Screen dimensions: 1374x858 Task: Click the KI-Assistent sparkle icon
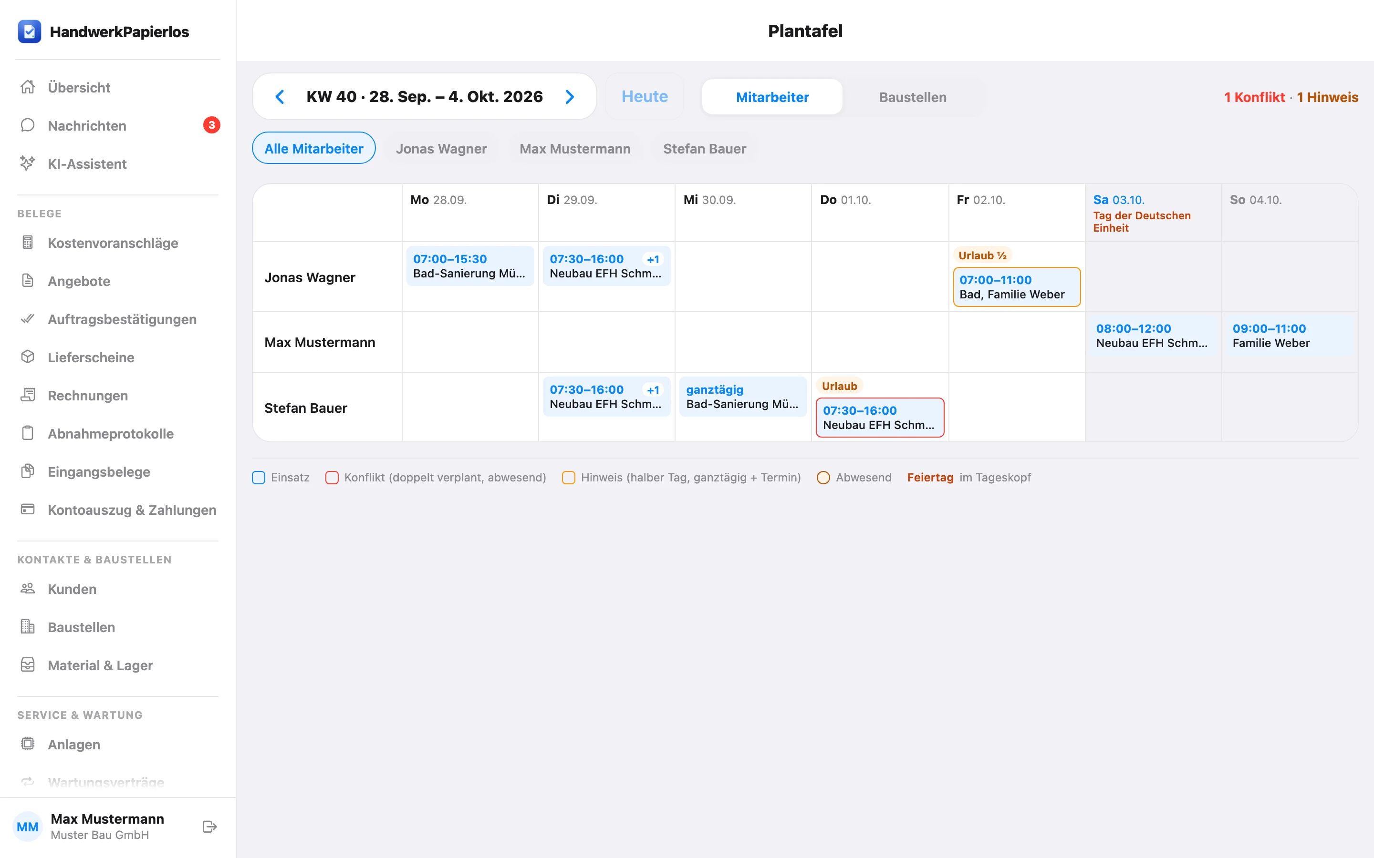coord(28,163)
